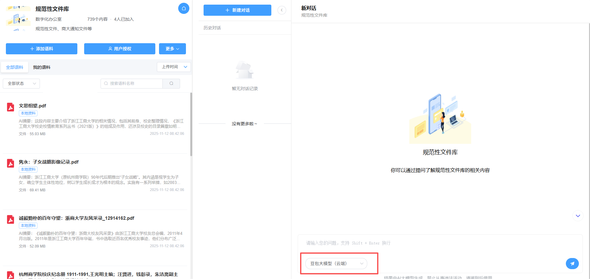This screenshot has height=279, width=590.
Task: Click the 用户授权 button
Action: click(119, 49)
